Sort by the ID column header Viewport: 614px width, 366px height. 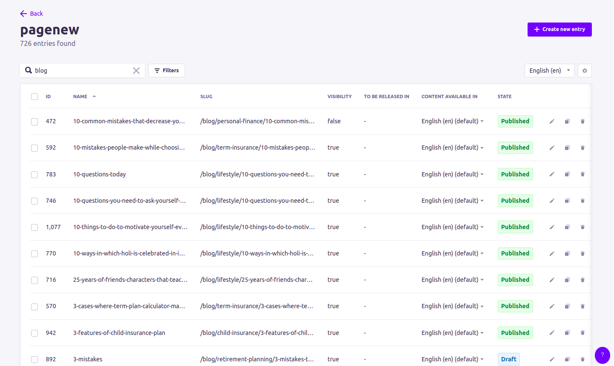[48, 96]
